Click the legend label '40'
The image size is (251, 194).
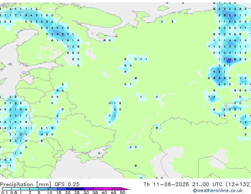(x=104, y=192)
